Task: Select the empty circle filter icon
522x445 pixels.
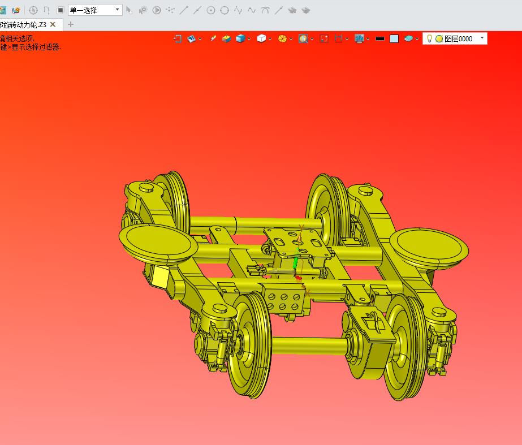Action: click(x=225, y=10)
